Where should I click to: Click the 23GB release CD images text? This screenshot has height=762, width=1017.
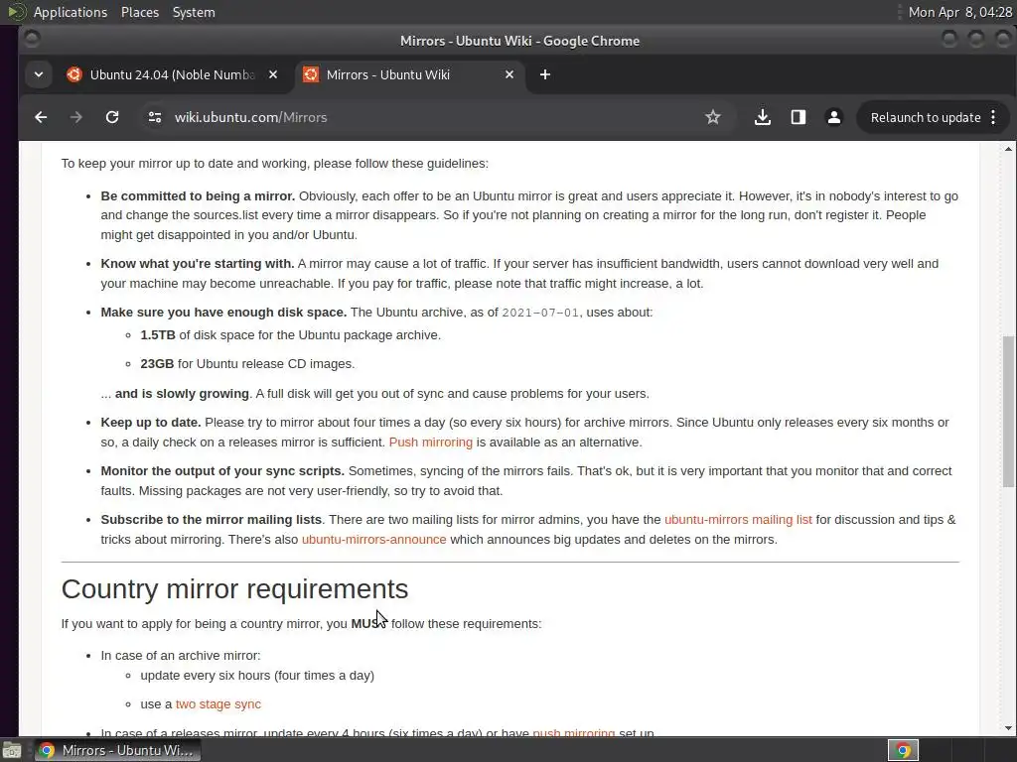(x=247, y=364)
